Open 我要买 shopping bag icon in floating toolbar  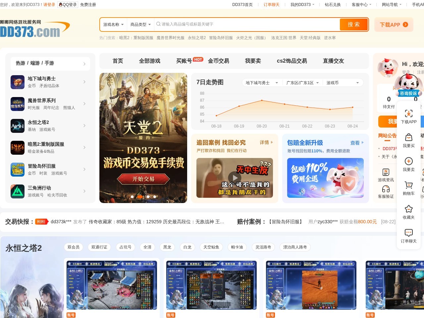tap(409, 137)
